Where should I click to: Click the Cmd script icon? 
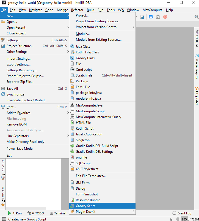pyautogui.click(x=72, y=69)
